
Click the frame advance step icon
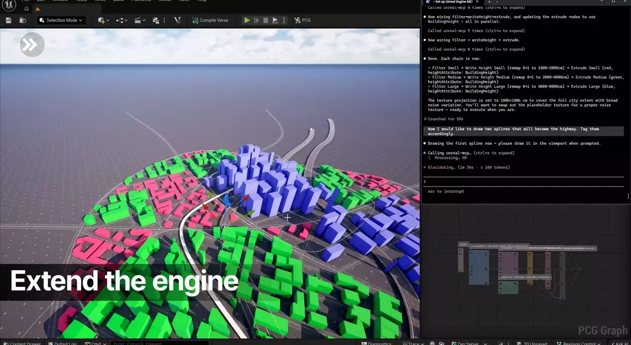pyautogui.click(x=256, y=20)
